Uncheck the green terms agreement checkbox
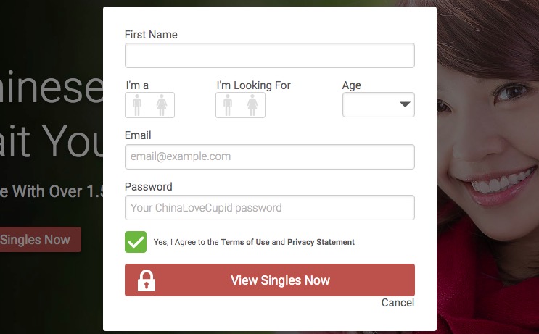The width and height of the screenshot is (539, 334). (x=136, y=242)
